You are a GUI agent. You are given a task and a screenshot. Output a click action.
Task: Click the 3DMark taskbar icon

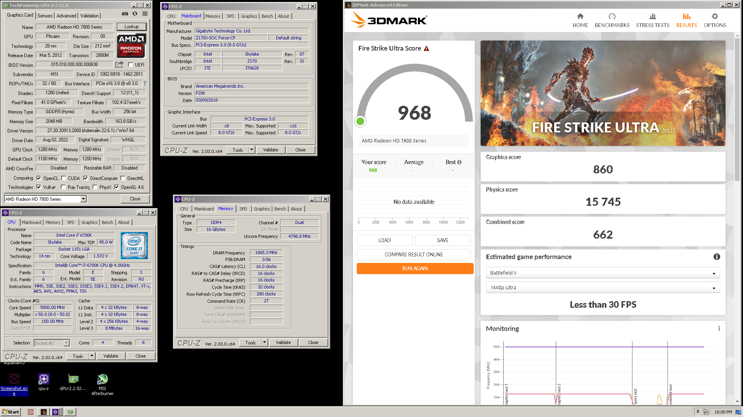44,412
